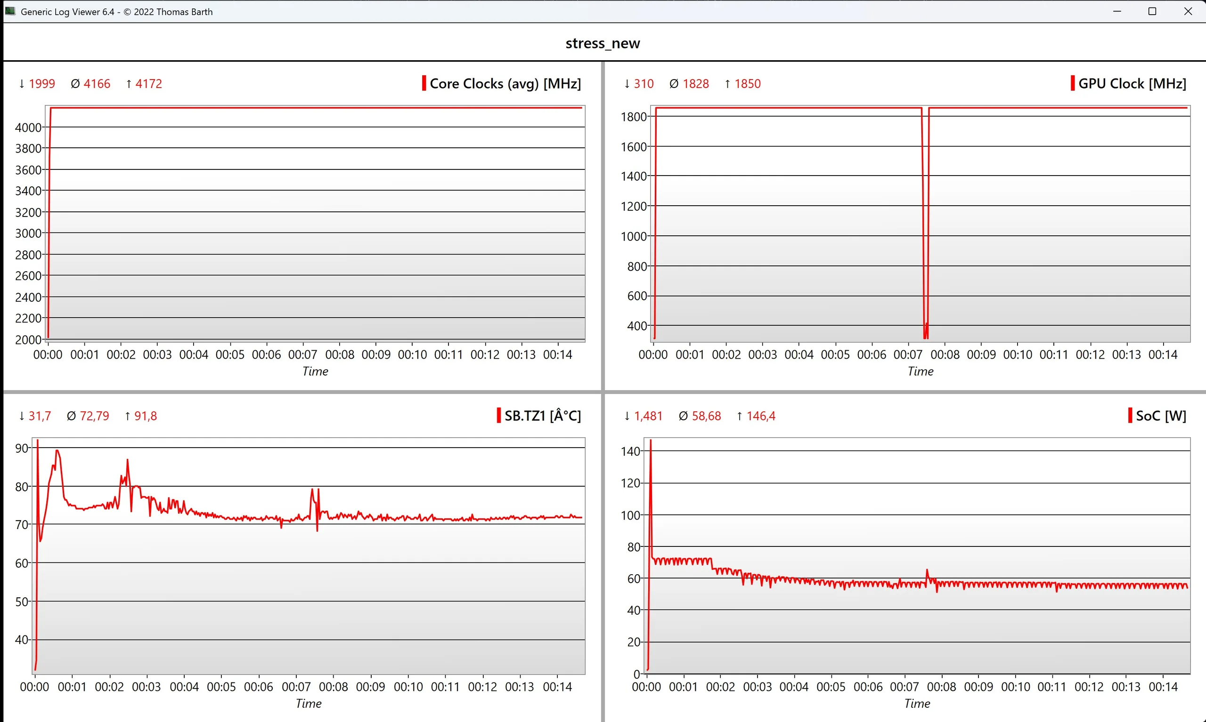Viewport: 1206px width, 722px height.
Task: Click the red GPU Clock legend swatch
Action: 1072,83
